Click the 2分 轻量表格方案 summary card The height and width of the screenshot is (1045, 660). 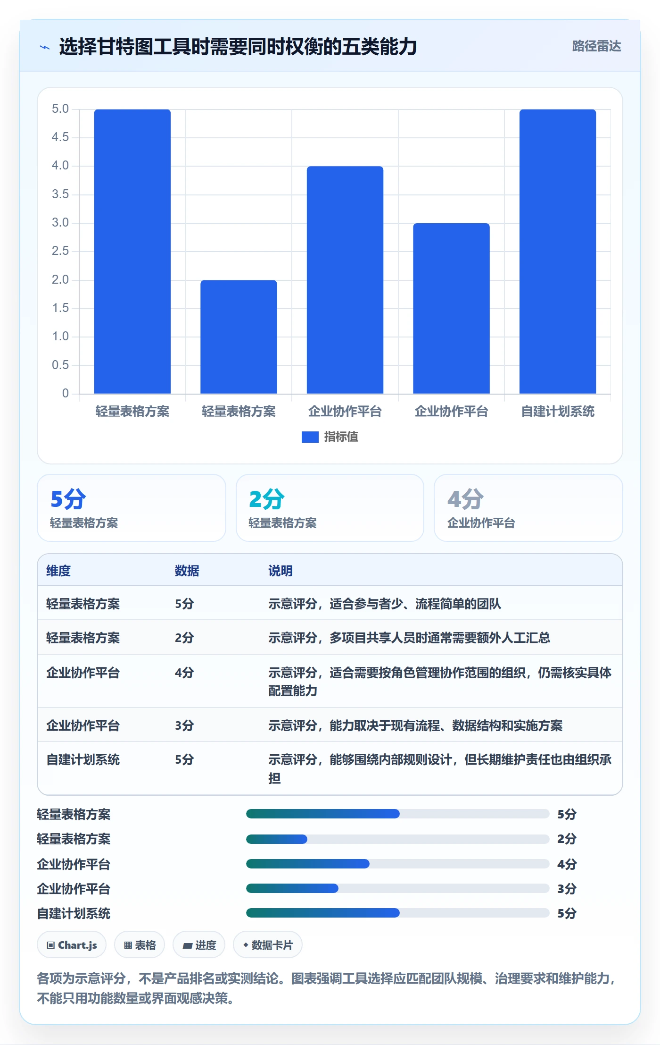(330, 508)
